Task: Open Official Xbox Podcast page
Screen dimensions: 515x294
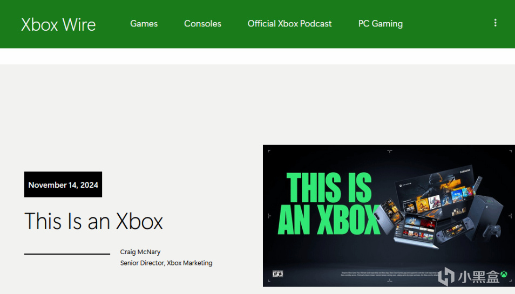Action: (x=290, y=24)
